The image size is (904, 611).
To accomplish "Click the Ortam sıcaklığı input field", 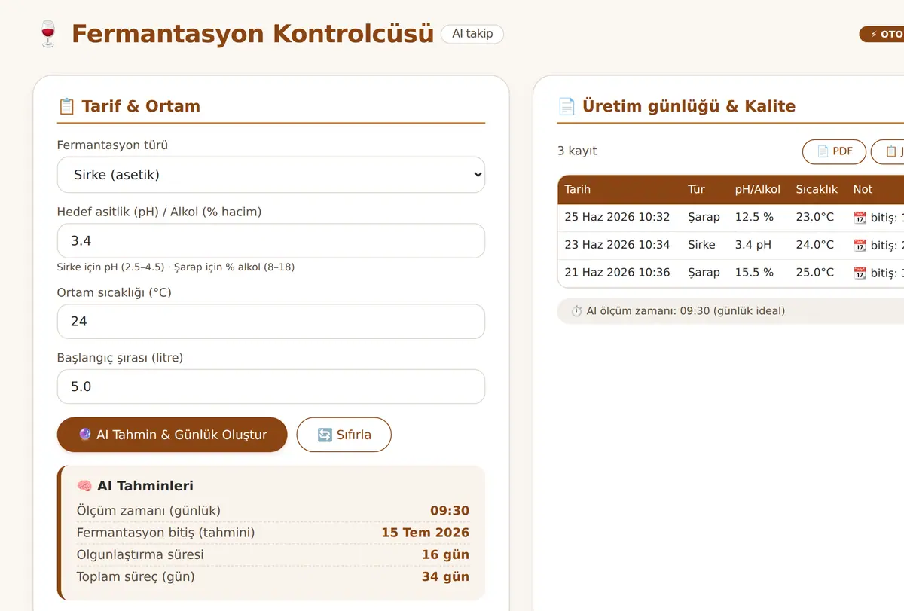I will [x=271, y=322].
